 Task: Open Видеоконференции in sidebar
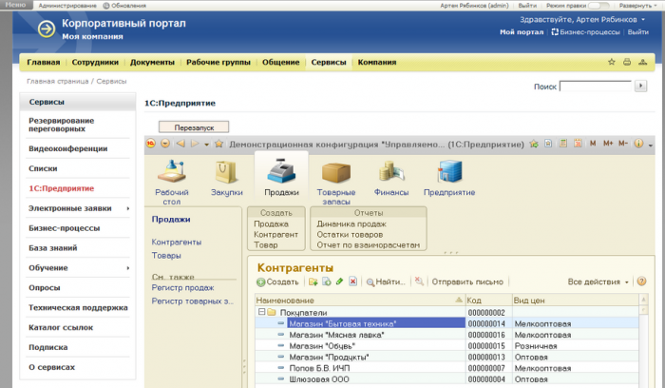click(67, 148)
